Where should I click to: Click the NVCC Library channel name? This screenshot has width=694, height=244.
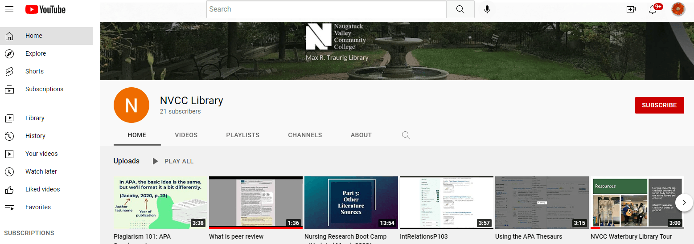pos(191,101)
